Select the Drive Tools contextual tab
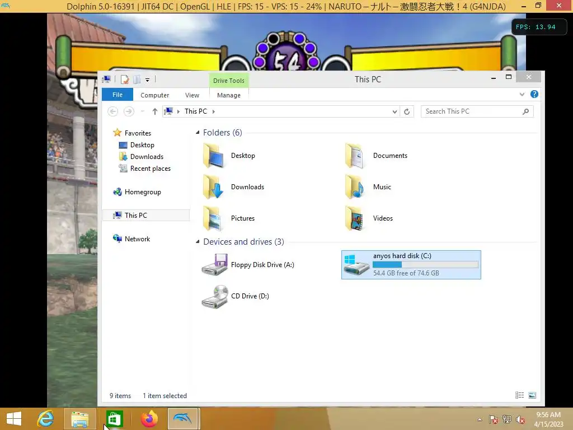Viewport: 573px width, 430px height. pyautogui.click(x=229, y=81)
